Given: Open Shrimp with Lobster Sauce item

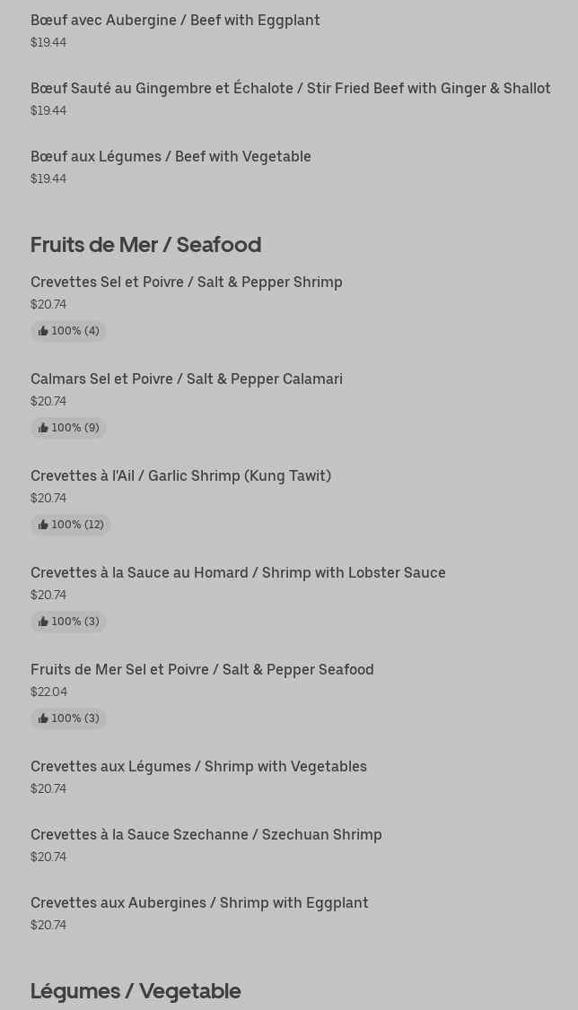Looking at the screenshot, I should pyautogui.click(x=238, y=572).
